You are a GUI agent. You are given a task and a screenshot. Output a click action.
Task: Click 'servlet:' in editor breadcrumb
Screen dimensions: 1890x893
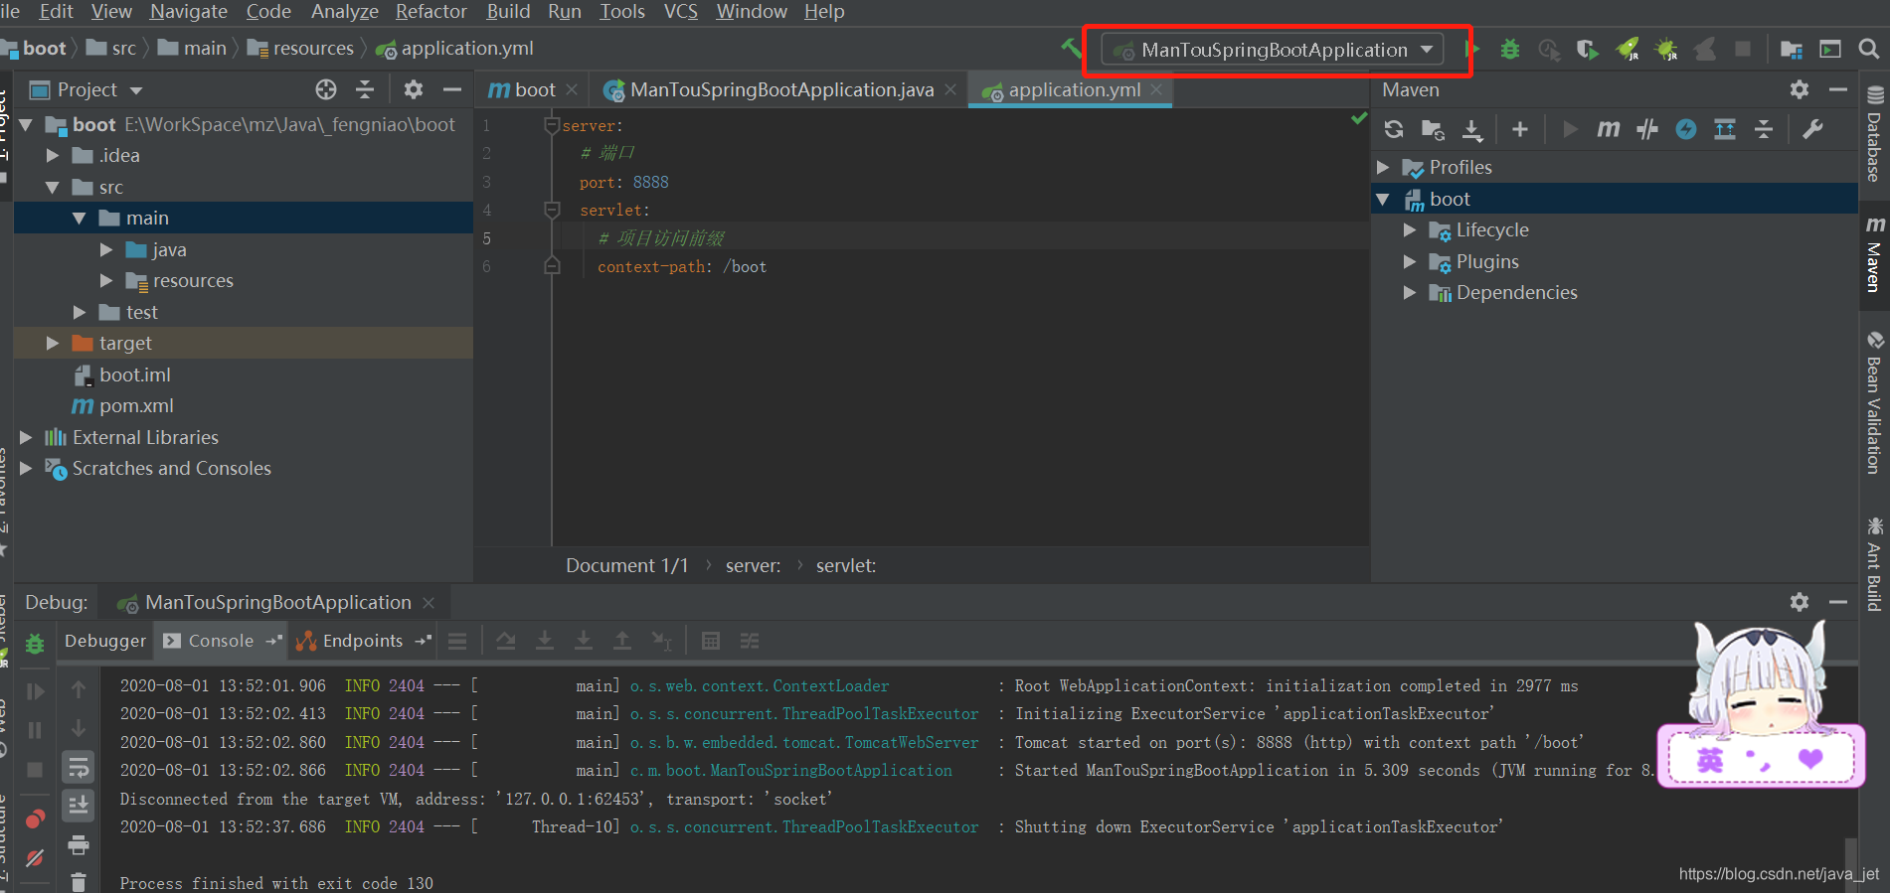(x=846, y=565)
